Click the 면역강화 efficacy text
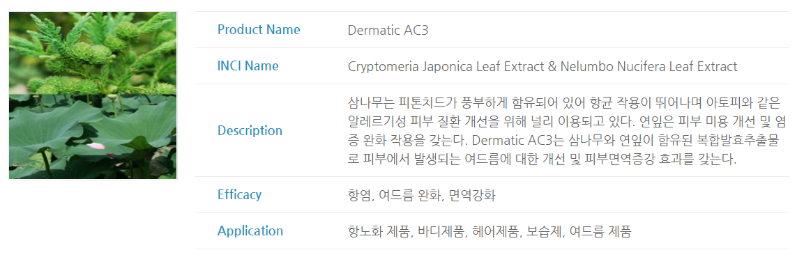The width and height of the screenshot is (804, 257). [472, 195]
